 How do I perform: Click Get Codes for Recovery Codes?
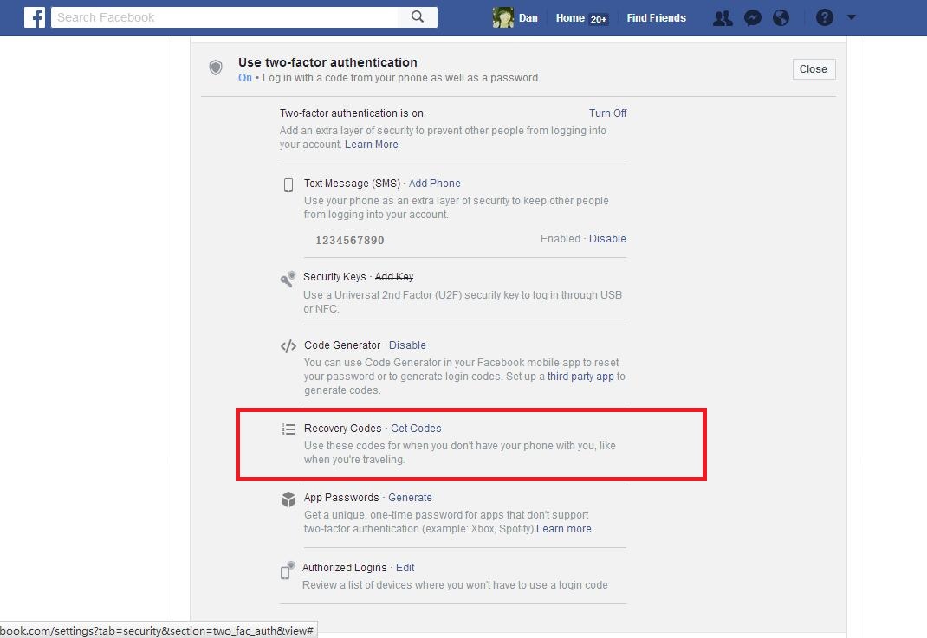point(416,429)
